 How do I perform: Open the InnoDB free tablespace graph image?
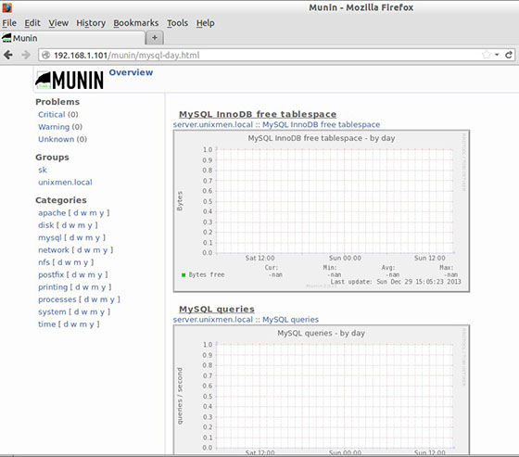[x=322, y=211]
